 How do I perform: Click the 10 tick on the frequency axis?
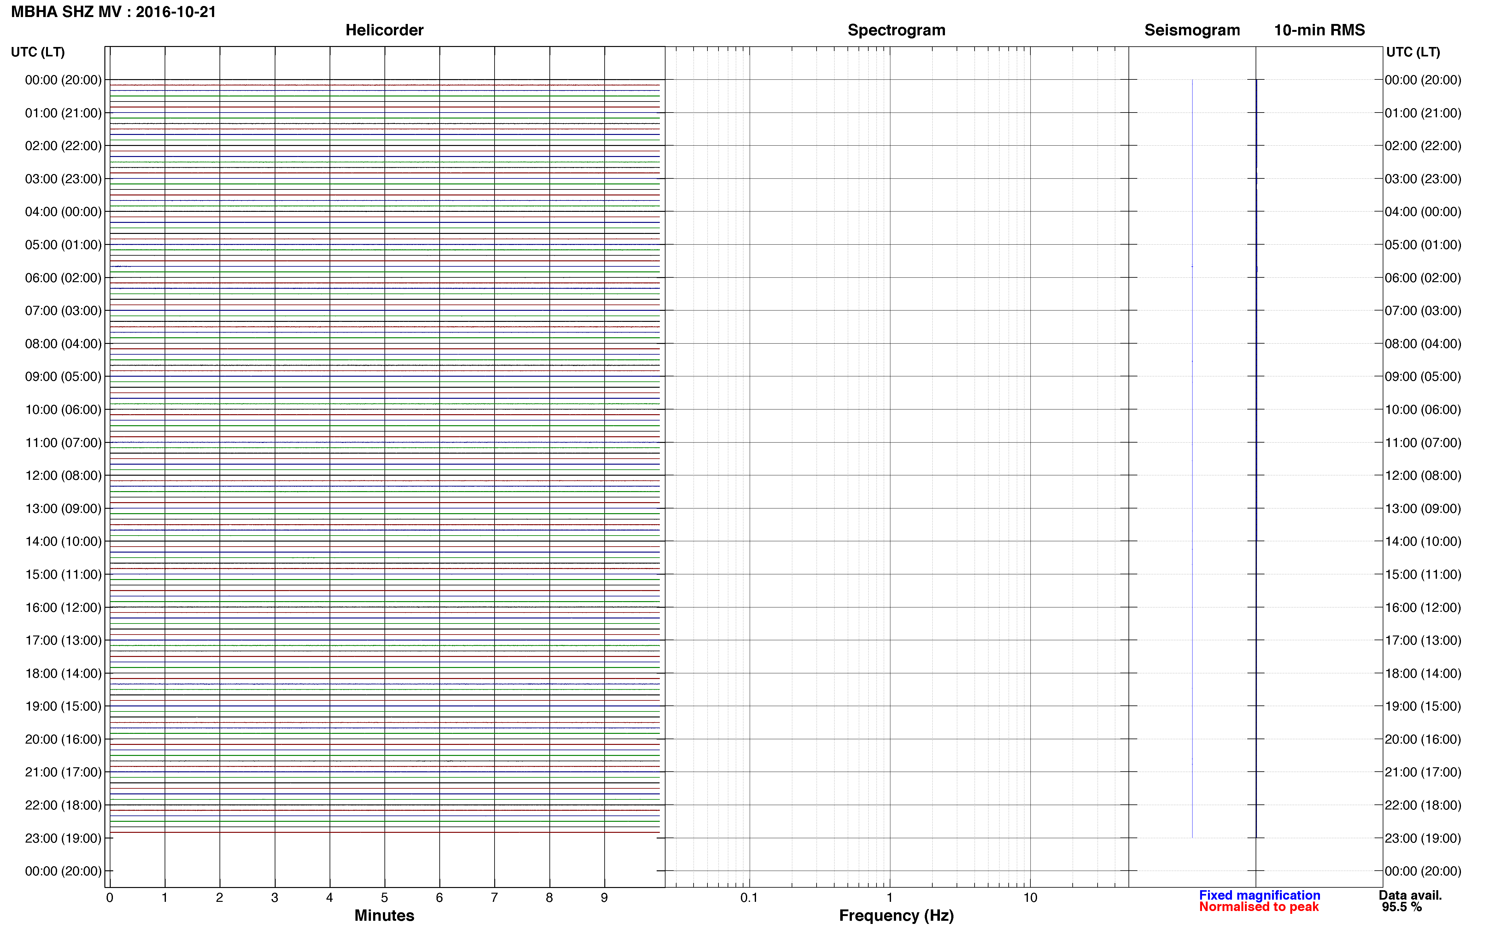point(1030,897)
